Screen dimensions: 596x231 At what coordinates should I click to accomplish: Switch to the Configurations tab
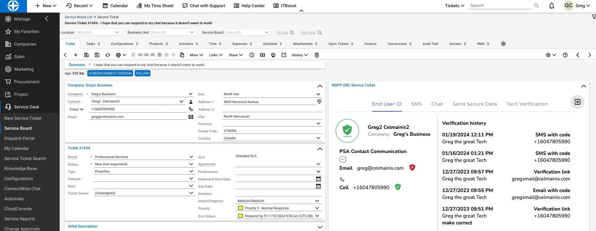click(124, 44)
